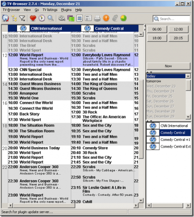Click program table scroll down arrow

click(141, 200)
